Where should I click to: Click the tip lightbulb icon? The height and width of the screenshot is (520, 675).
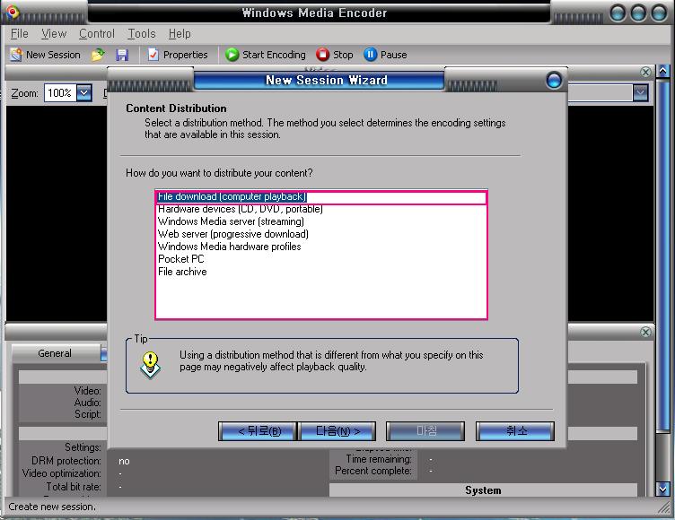tap(150, 365)
